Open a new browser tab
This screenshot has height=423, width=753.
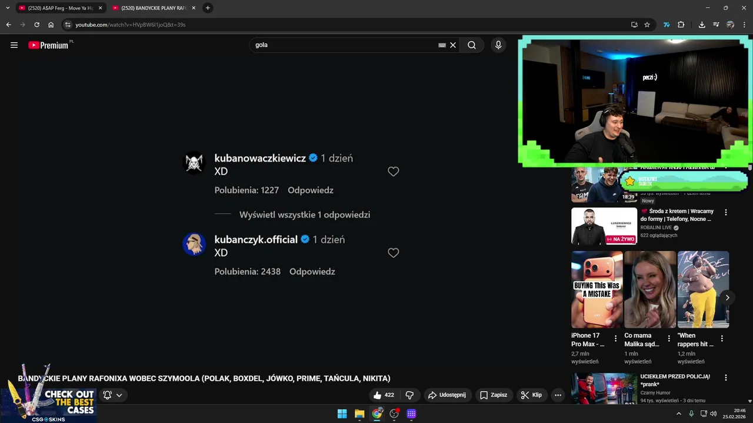tap(208, 8)
